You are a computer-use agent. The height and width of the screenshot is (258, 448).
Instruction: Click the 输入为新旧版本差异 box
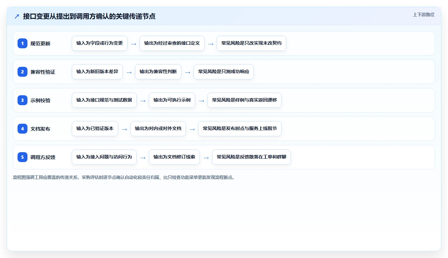click(x=97, y=72)
